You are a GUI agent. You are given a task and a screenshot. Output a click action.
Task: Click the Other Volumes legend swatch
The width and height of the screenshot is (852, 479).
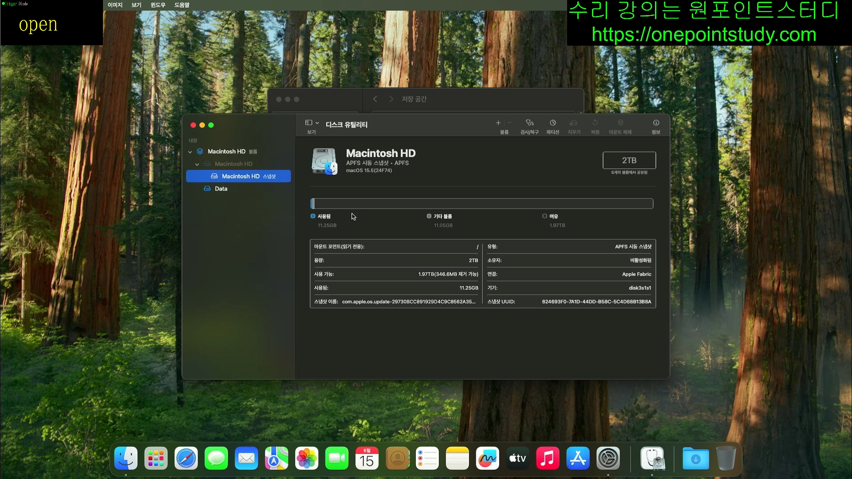tap(429, 216)
